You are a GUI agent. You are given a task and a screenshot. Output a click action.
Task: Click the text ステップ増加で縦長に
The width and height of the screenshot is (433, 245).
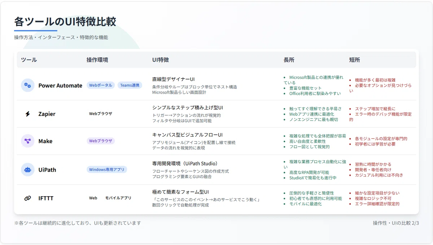(x=375, y=109)
